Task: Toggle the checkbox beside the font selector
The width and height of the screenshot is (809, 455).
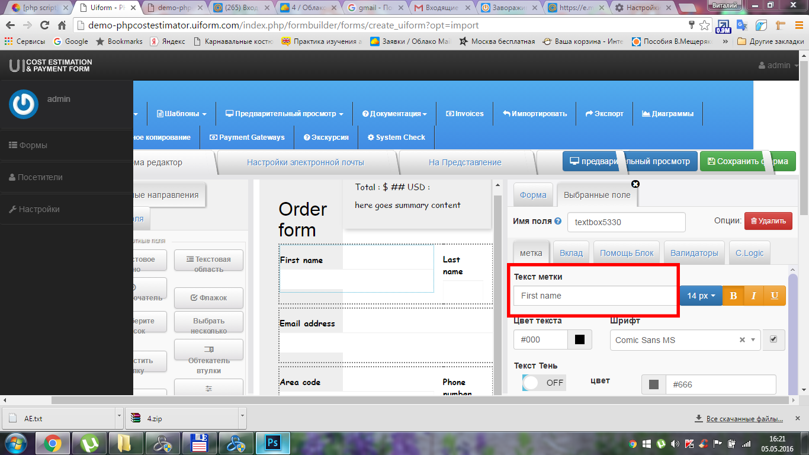Action: point(773,339)
